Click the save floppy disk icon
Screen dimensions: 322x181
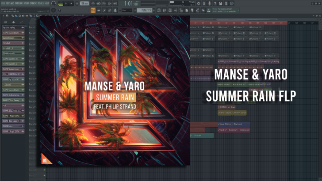tap(221, 4)
